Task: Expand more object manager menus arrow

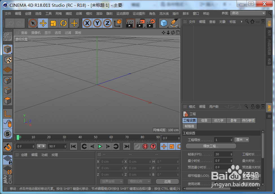Action: pyautogui.click(x=241, y=22)
